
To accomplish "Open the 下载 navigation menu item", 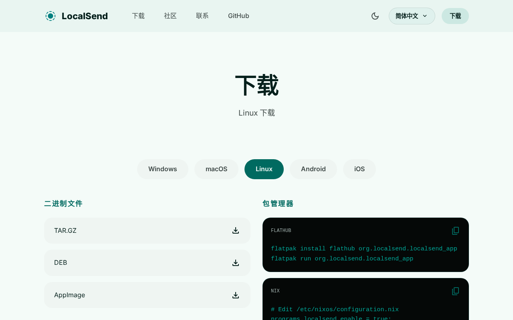I will (x=138, y=16).
